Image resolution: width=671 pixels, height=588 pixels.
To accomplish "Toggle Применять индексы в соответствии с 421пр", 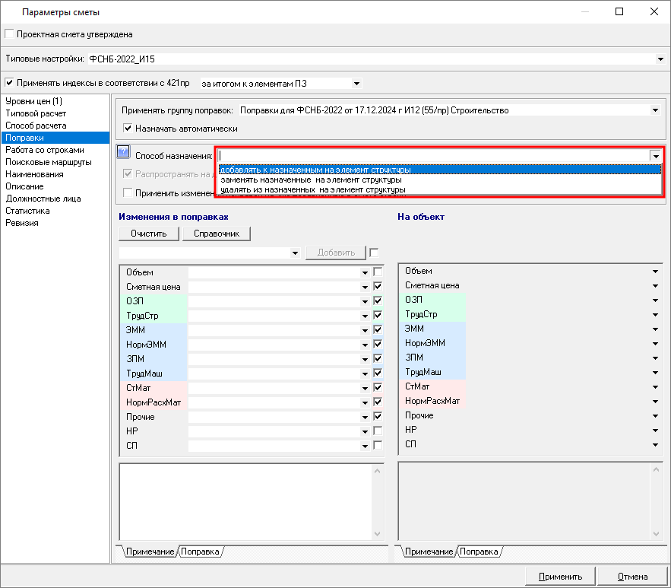I will coord(9,83).
